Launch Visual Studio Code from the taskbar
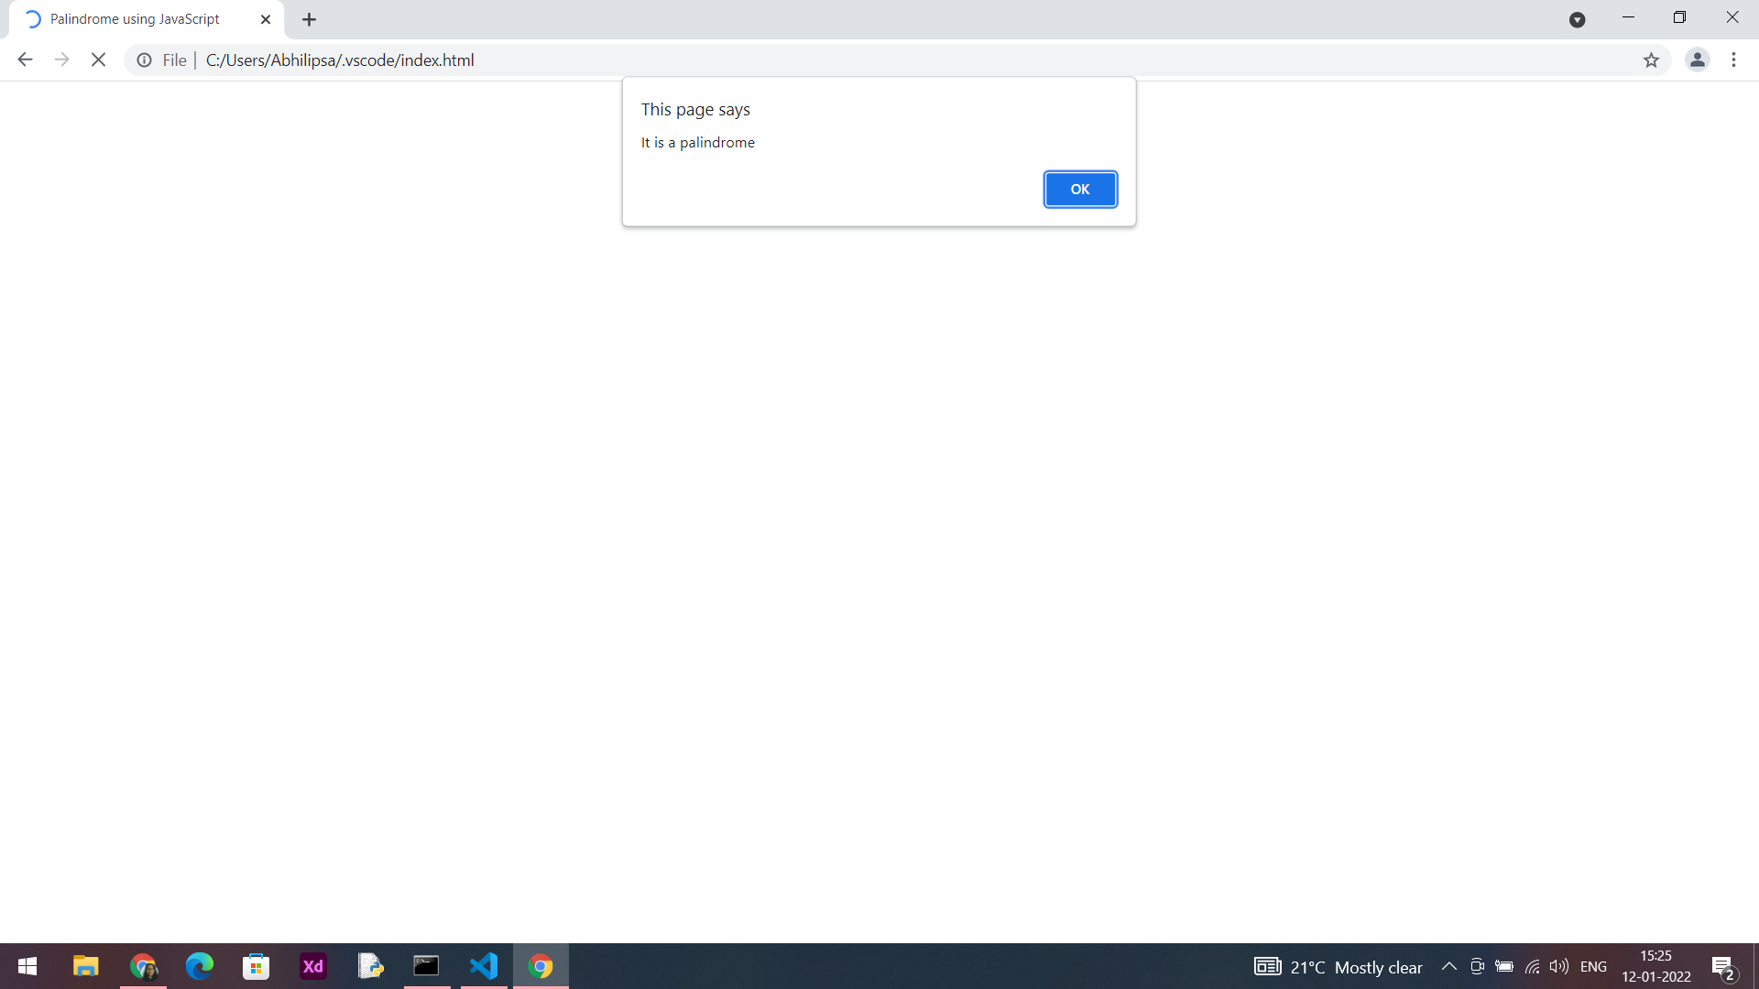 [484, 966]
